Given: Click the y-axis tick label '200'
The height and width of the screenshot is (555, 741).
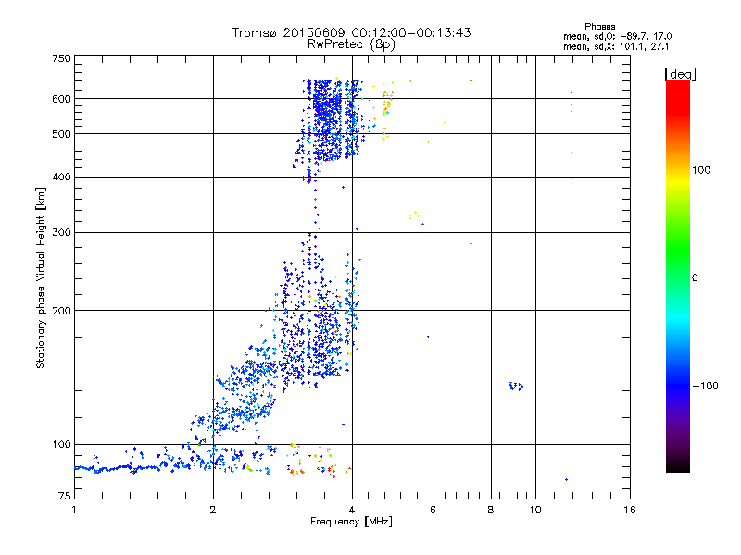Looking at the screenshot, I should coord(61,311).
